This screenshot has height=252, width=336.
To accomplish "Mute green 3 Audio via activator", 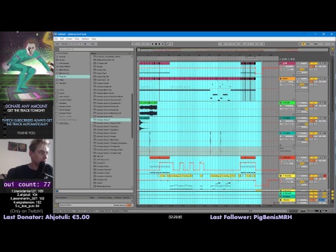I will [x=314, y=103].
